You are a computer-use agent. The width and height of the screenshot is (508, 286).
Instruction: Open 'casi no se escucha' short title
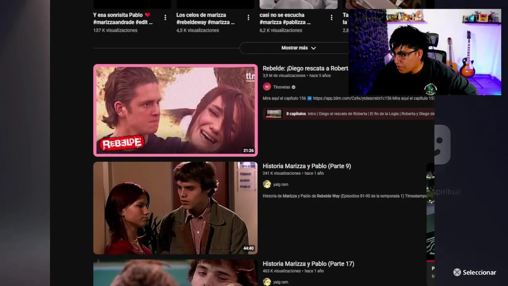(285, 19)
